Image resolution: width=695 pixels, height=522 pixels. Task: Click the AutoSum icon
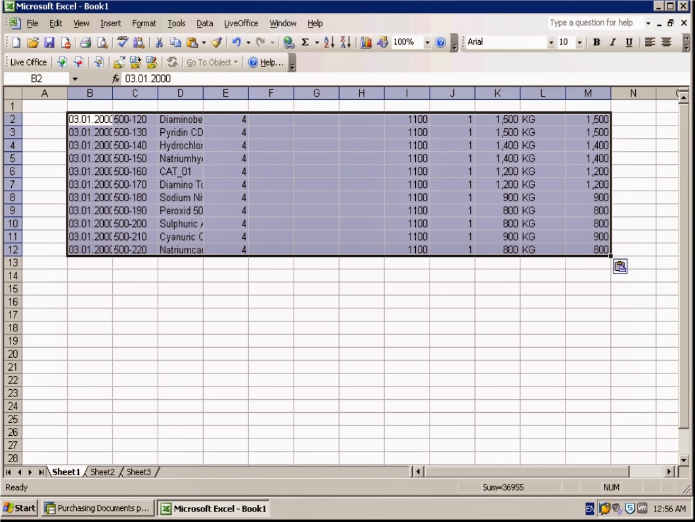[304, 41]
